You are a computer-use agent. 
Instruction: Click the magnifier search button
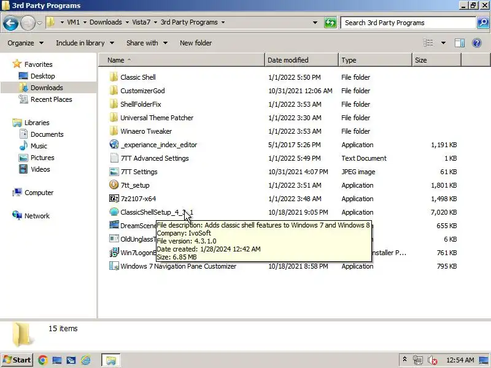coord(483,23)
